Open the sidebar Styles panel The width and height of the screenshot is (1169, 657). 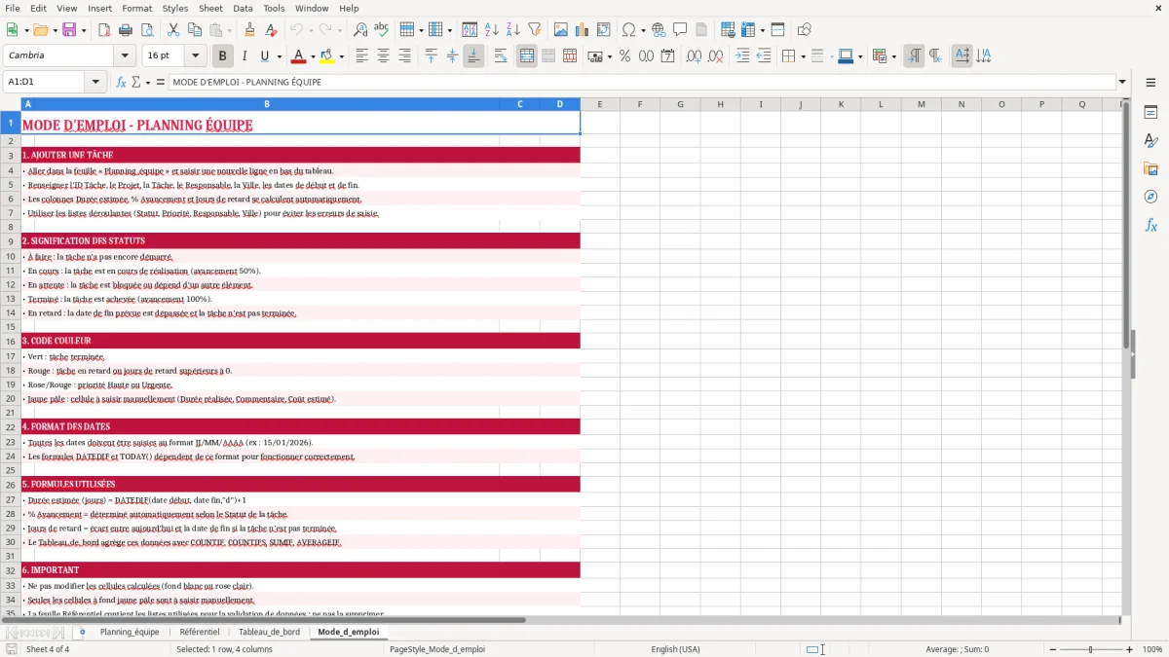[1150, 140]
